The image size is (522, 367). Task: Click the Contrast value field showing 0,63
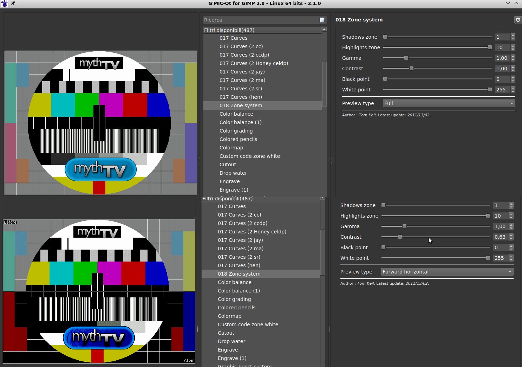tap(500, 237)
